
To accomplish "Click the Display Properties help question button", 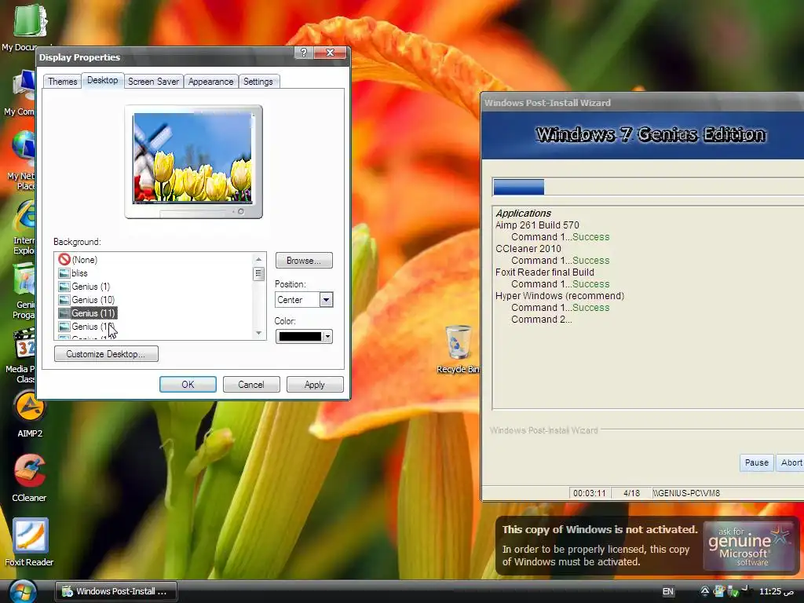I will [x=304, y=53].
